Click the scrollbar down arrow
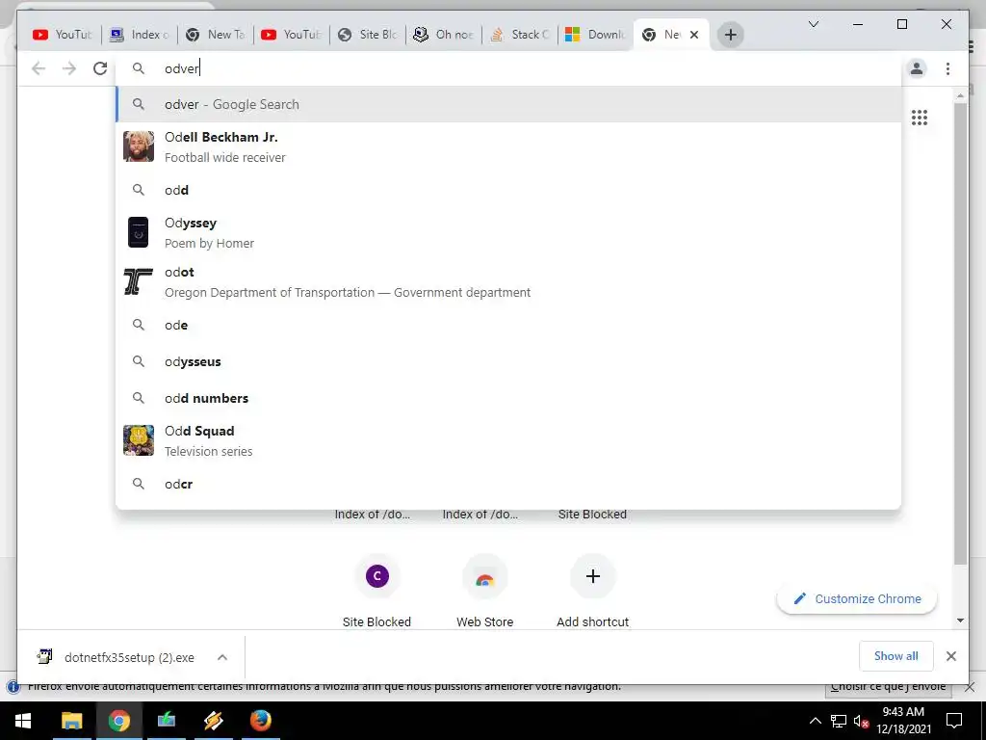 (960, 621)
